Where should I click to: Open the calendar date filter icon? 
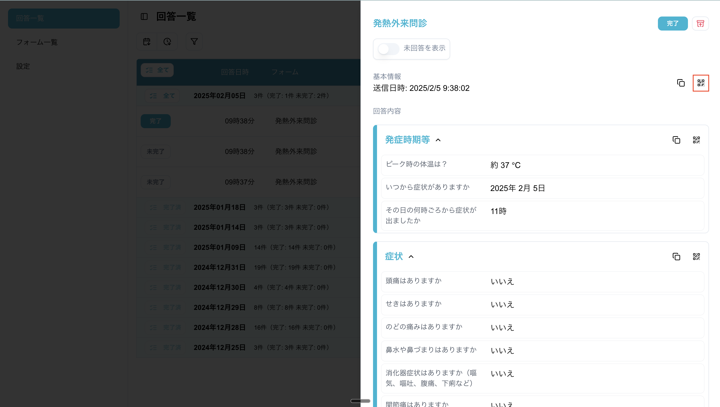click(147, 42)
